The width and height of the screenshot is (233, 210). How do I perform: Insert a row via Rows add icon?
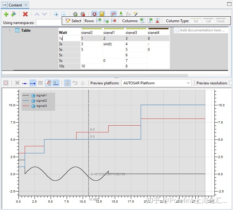point(99,21)
